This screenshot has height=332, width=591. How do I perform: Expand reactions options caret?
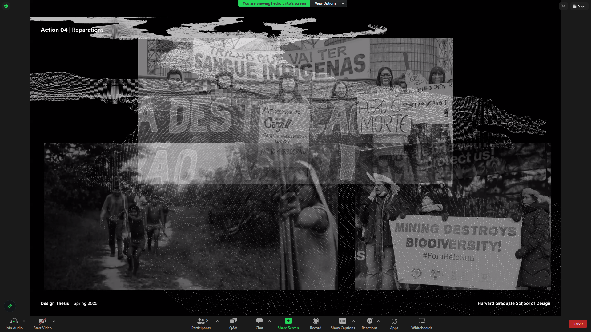click(378, 321)
